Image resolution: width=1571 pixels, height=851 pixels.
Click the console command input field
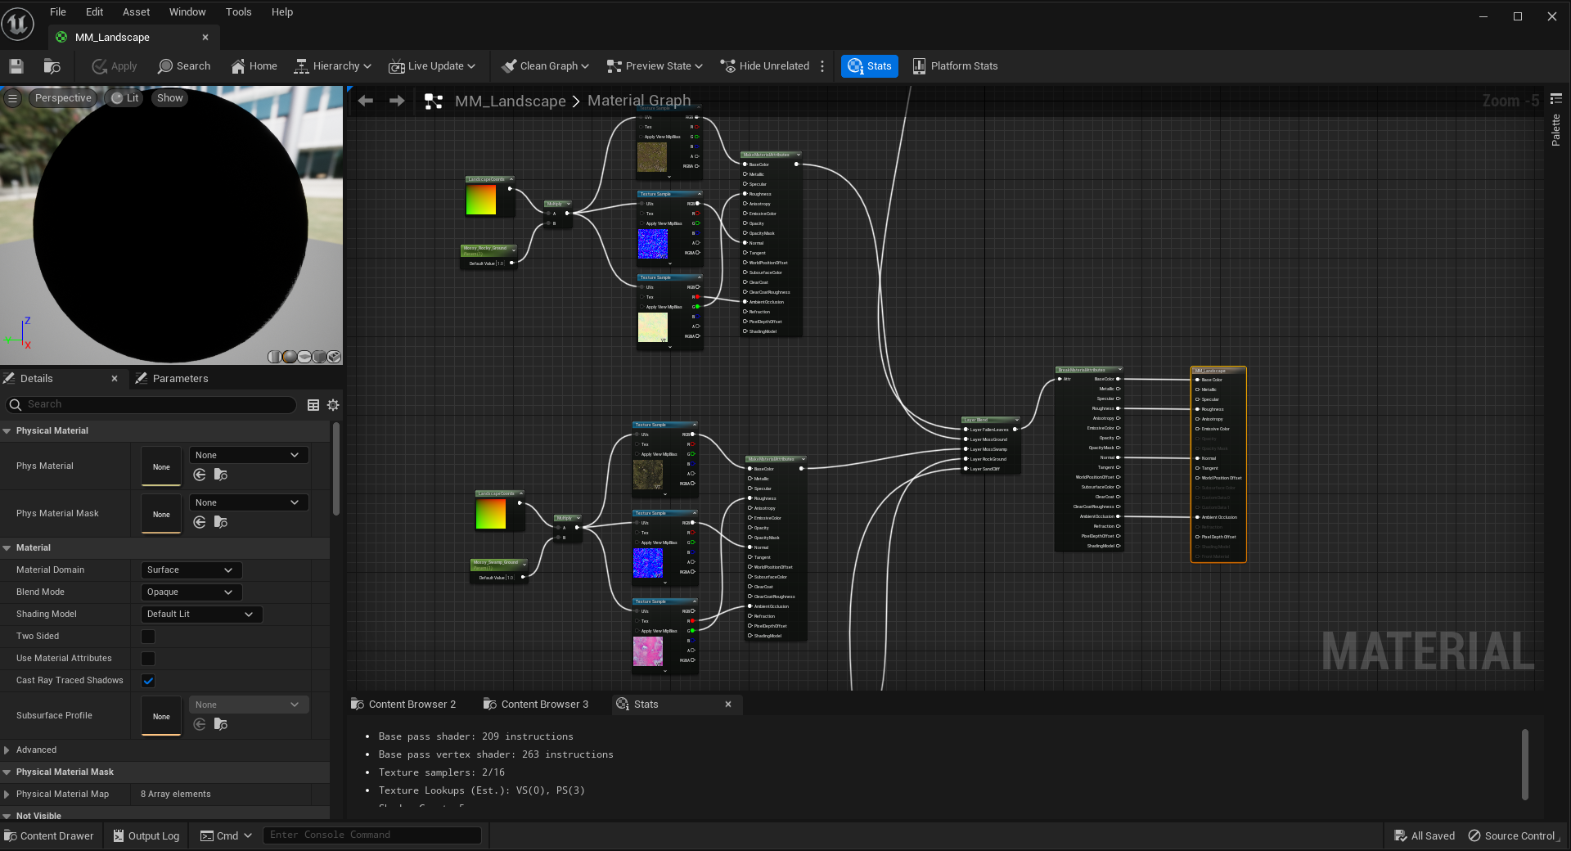(x=371, y=835)
